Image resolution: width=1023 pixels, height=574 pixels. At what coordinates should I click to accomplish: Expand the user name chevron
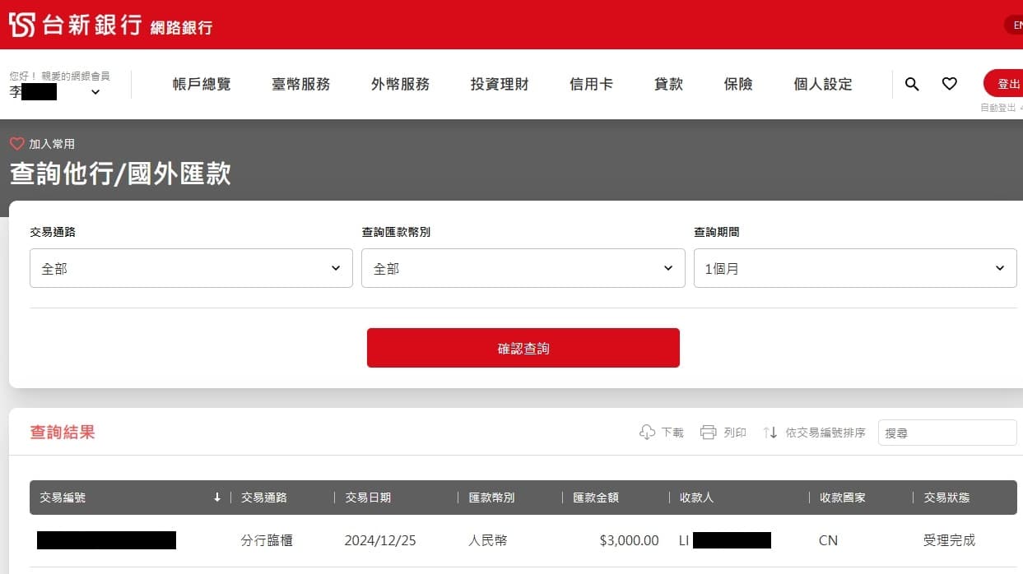tap(95, 92)
